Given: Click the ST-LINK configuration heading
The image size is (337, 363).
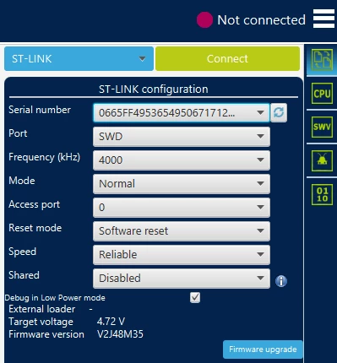Looking at the screenshot, I should tap(154, 89).
